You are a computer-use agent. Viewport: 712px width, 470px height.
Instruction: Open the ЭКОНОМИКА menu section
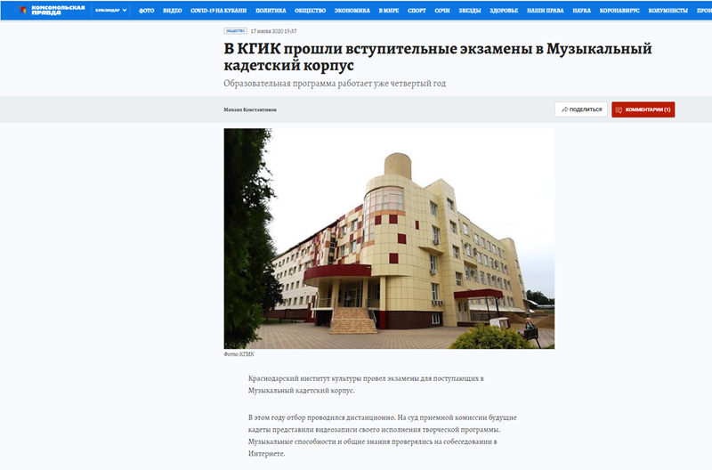coord(352,11)
